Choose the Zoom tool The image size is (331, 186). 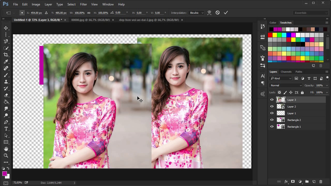point(6,156)
